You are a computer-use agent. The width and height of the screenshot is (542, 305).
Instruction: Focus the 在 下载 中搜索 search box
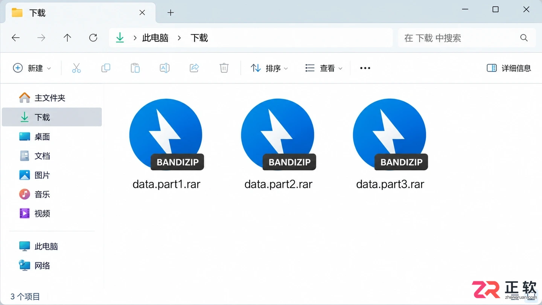tap(467, 38)
